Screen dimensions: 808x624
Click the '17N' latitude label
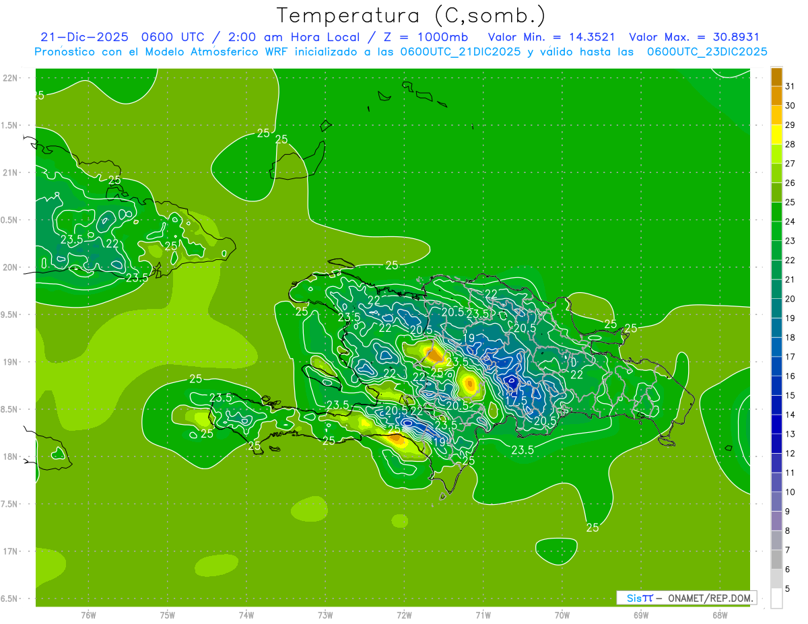coord(10,551)
